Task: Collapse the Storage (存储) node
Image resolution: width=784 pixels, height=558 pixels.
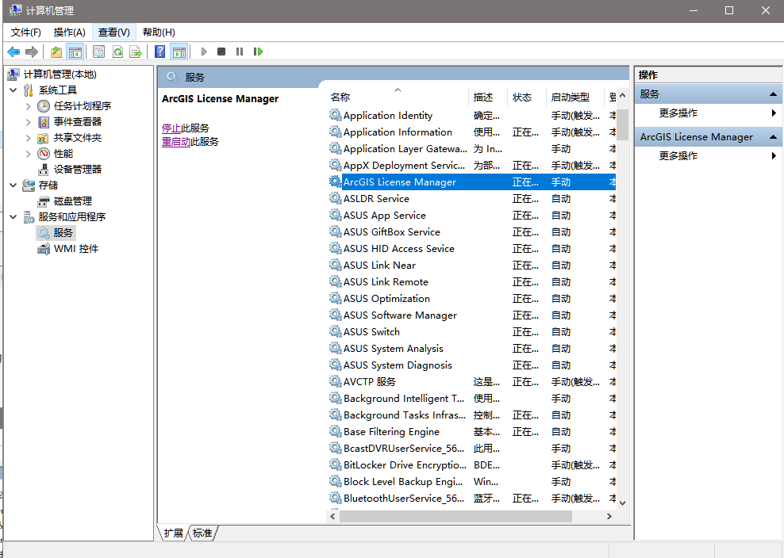Action: [x=13, y=185]
